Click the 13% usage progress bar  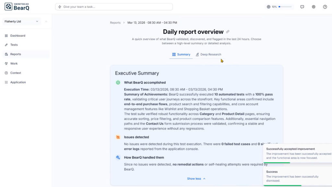click(285, 7)
